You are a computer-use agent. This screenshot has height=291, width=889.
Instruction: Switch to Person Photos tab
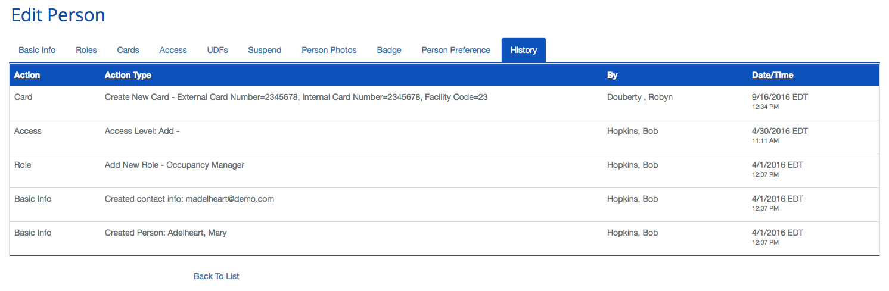[329, 50]
